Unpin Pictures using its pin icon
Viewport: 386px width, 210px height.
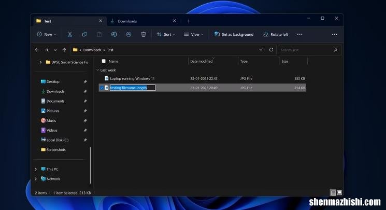pyautogui.click(x=85, y=111)
